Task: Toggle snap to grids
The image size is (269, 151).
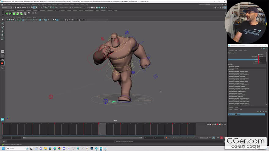Action: point(43,8)
